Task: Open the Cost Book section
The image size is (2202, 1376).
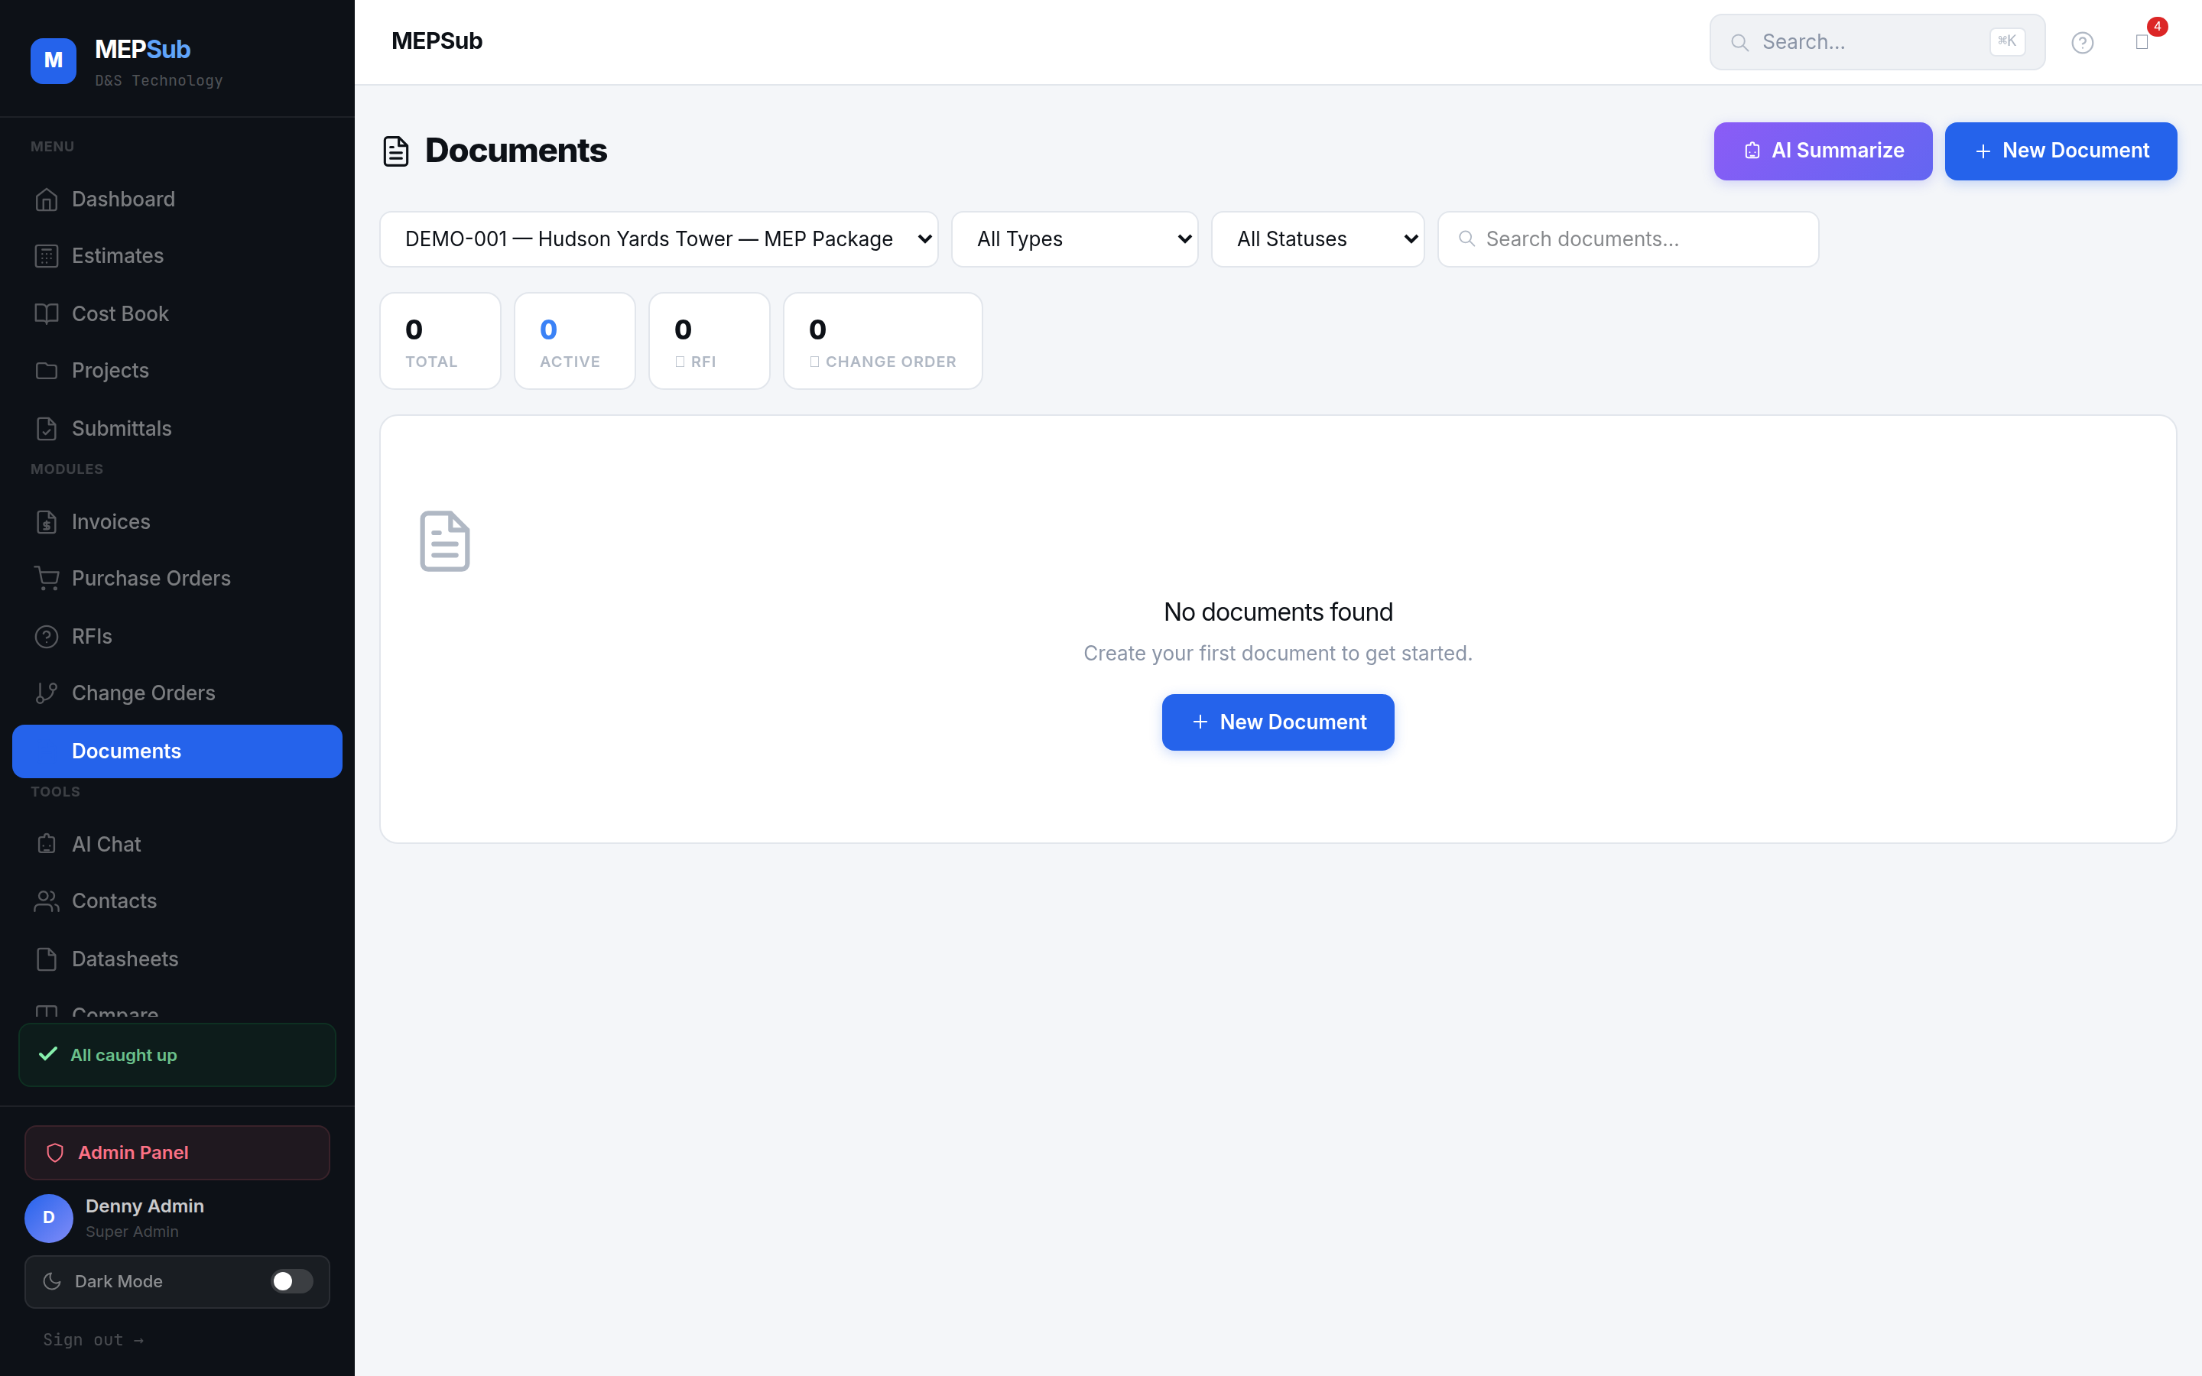Action: 119,313
